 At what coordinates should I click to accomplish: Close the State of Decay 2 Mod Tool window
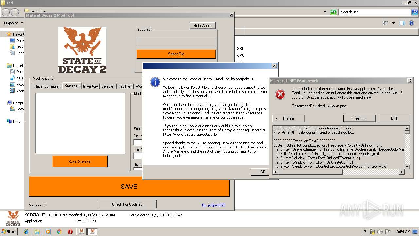point(231,15)
